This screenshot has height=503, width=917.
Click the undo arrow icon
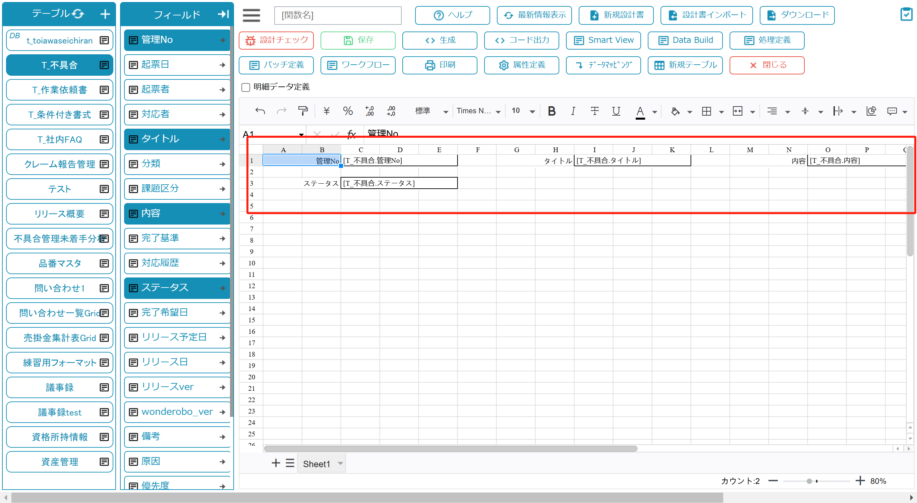260,111
